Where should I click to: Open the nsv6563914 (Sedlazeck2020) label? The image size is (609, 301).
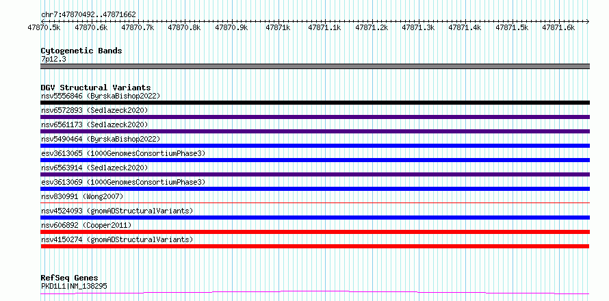pos(94,168)
